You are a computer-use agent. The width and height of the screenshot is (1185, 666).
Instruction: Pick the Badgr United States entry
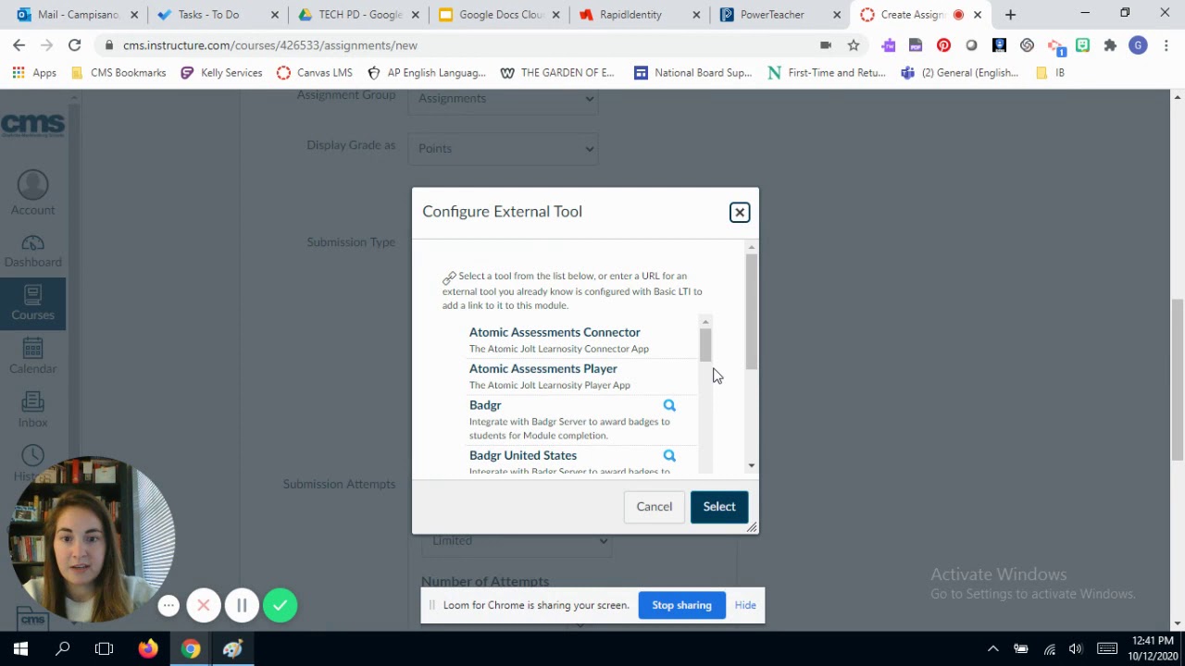pyautogui.click(x=523, y=455)
